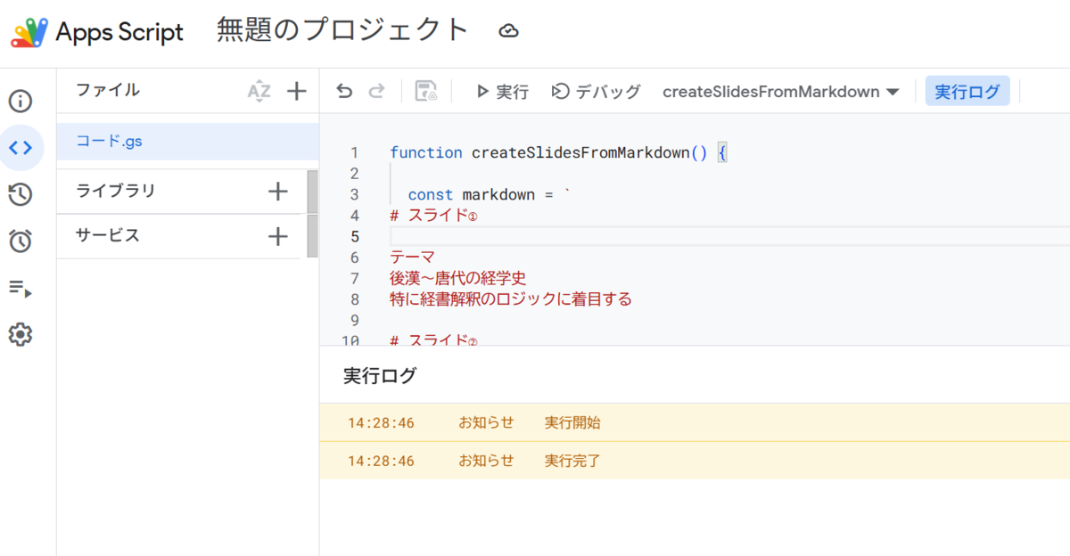
Task: Click the '# スライド①' line
Action: (x=434, y=216)
